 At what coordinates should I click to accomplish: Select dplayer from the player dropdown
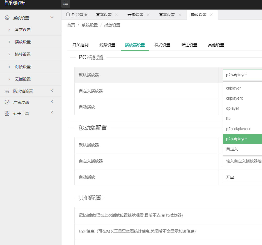[232, 108]
